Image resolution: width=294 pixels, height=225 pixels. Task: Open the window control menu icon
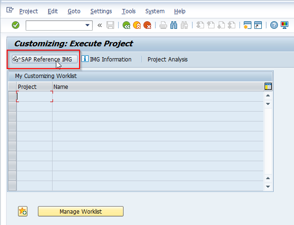point(10,10)
